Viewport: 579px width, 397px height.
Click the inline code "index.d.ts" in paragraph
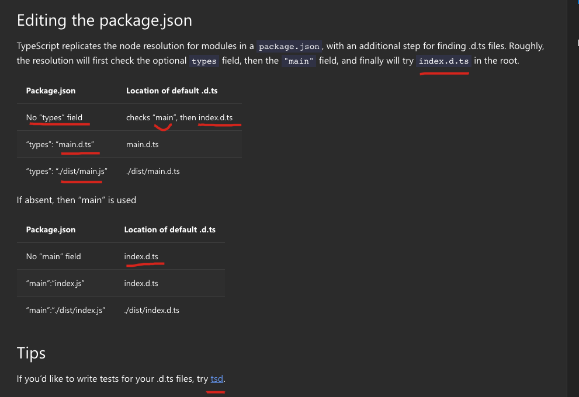[444, 61]
